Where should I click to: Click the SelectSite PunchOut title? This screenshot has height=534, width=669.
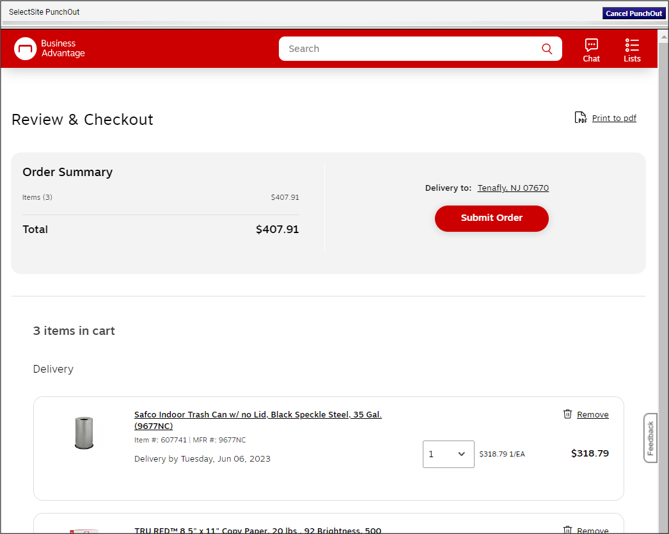(x=44, y=12)
